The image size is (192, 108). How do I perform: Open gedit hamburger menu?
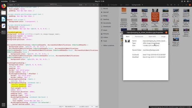[x=86, y=5]
